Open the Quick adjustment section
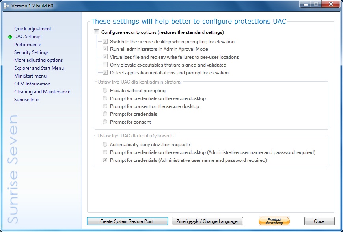 pos(33,29)
